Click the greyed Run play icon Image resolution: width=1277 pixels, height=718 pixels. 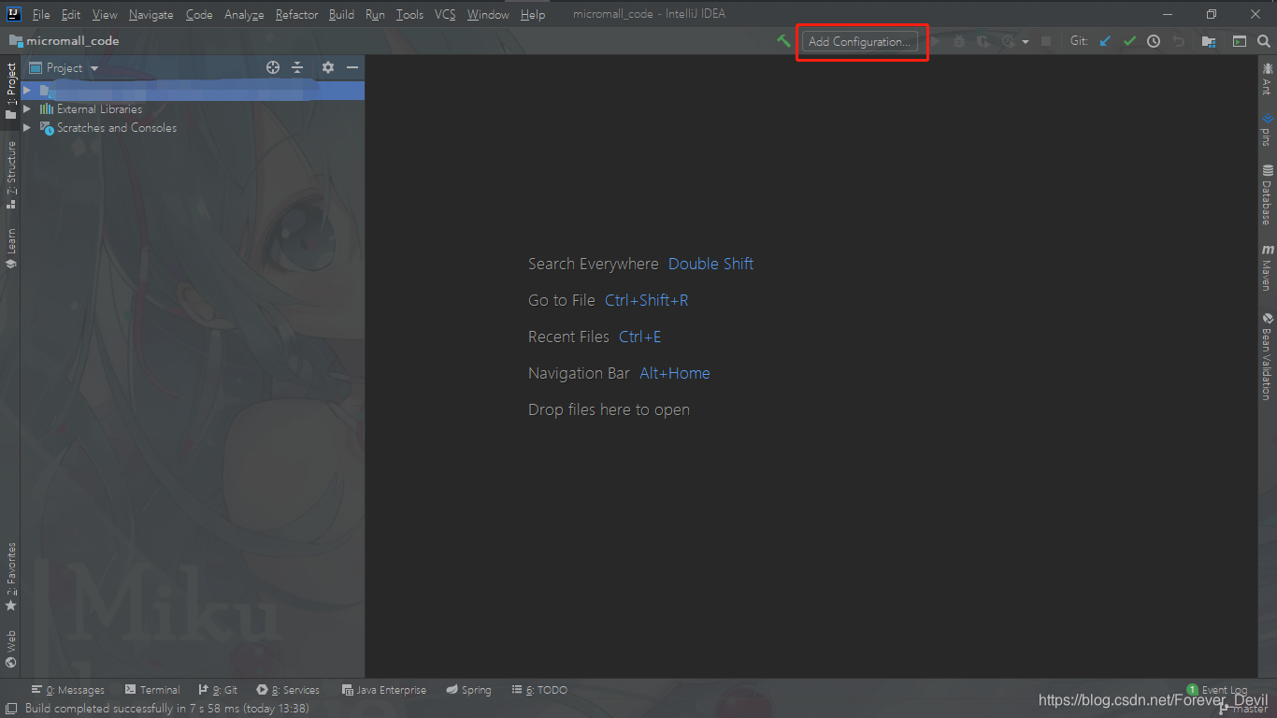point(935,41)
